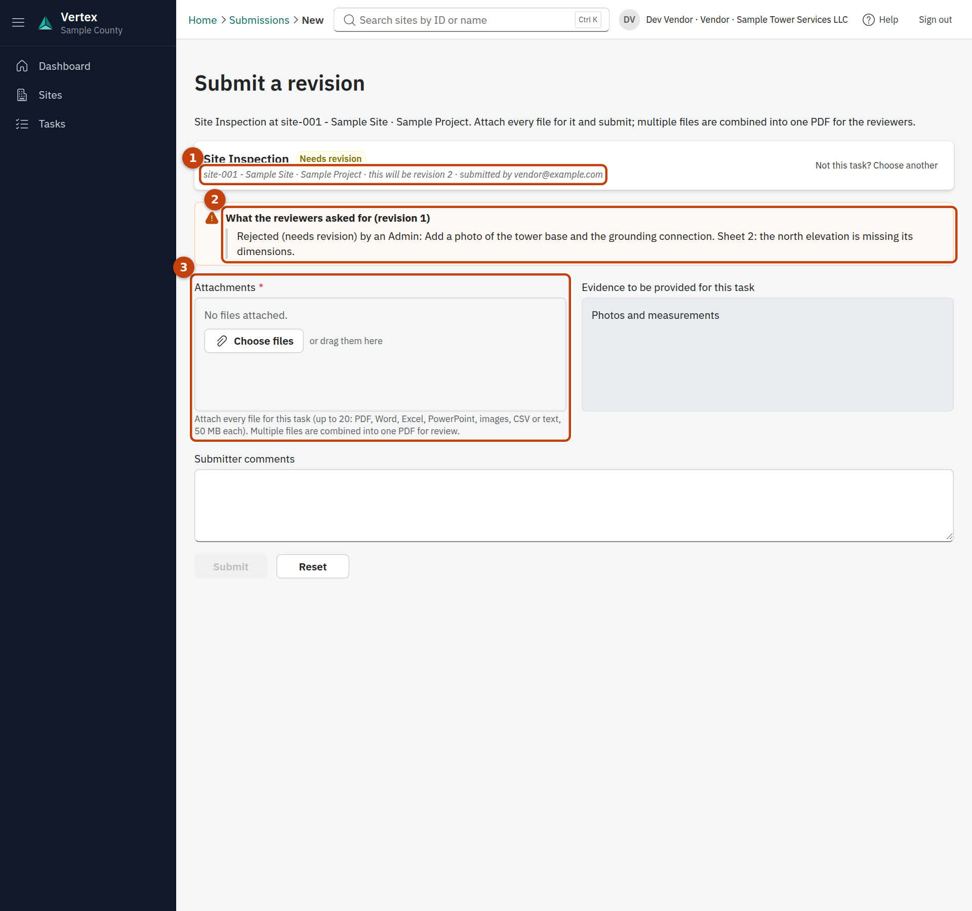Click the Tasks checklist icon
This screenshot has height=911, width=972.
[22, 124]
